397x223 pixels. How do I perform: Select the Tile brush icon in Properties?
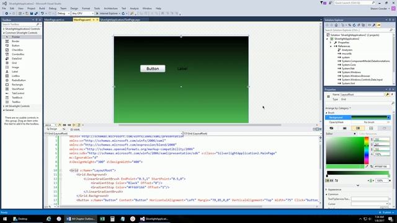[x=371, y=128]
